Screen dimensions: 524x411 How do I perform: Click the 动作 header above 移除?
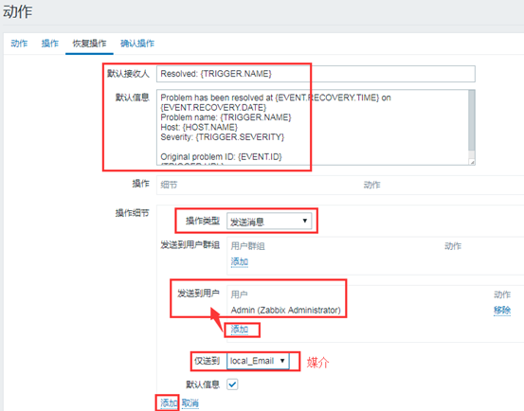502,295
